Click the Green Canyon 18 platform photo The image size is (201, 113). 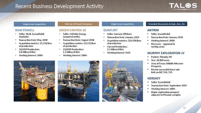click(78, 81)
